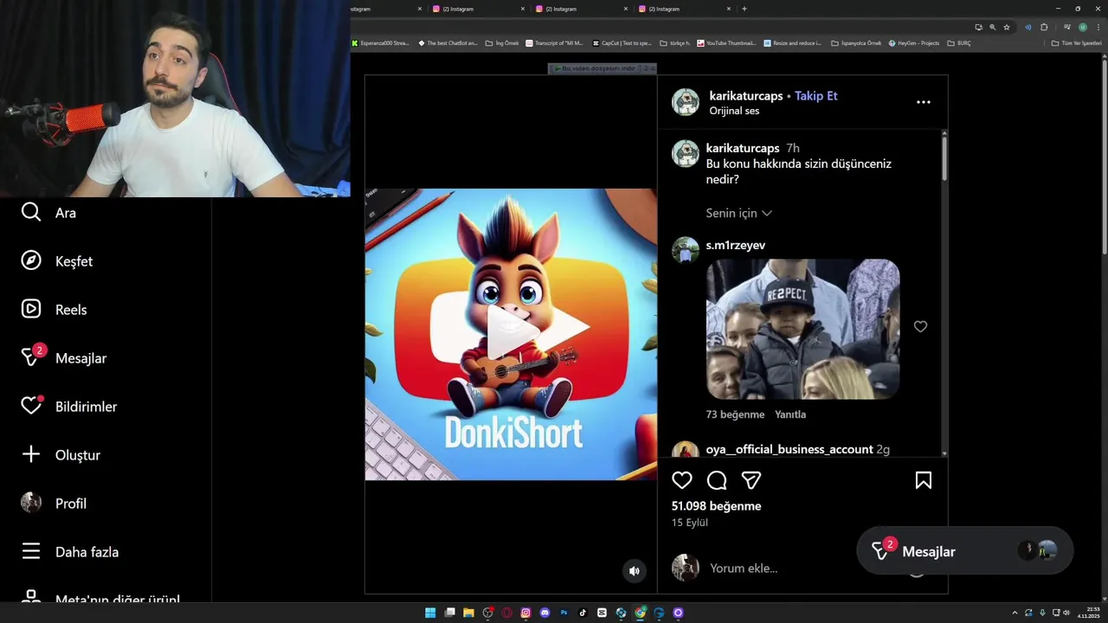Image resolution: width=1108 pixels, height=623 pixels.
Task: Open the clock showing 21:53
Action: (1088, 613)
